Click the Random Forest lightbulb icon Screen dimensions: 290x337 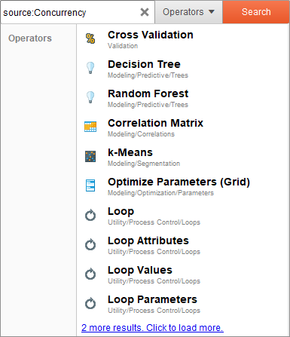pyautogui.click(x=90, y=97)
